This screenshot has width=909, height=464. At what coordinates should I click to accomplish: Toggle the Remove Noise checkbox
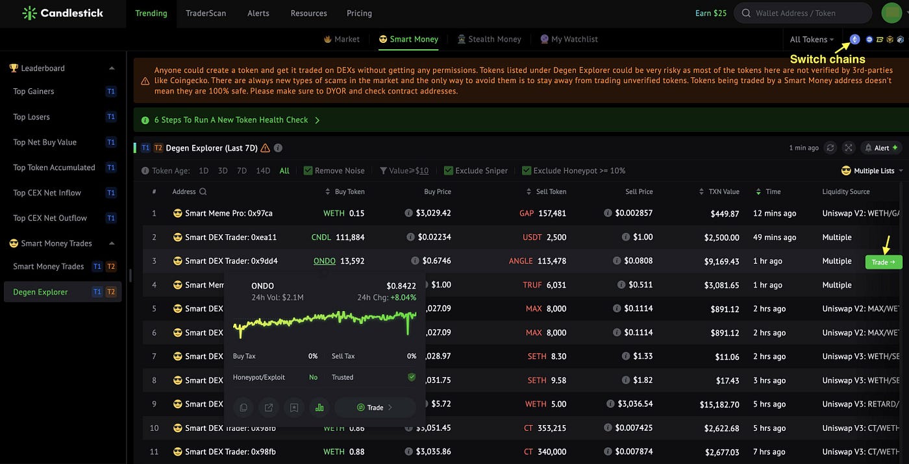[308, 171]
